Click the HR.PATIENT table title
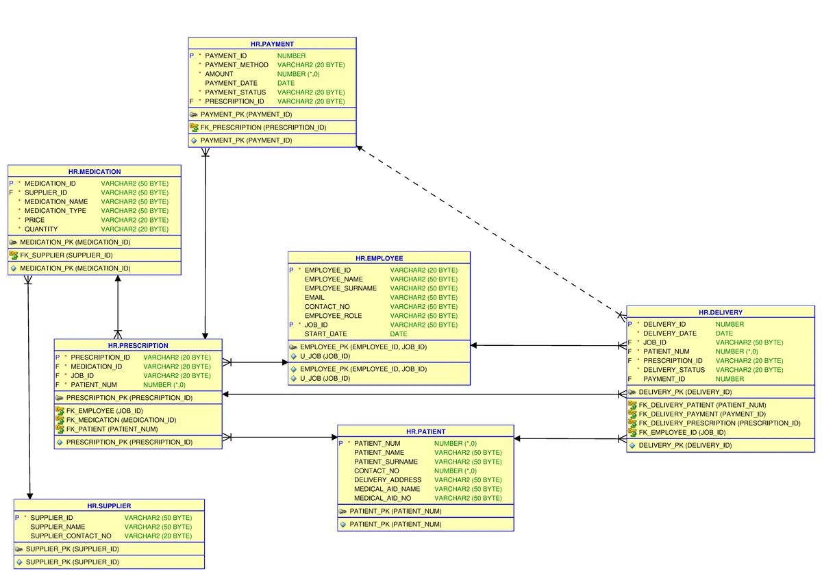Image resolution: width=822 pixels, height=576 pixels. 425,432
